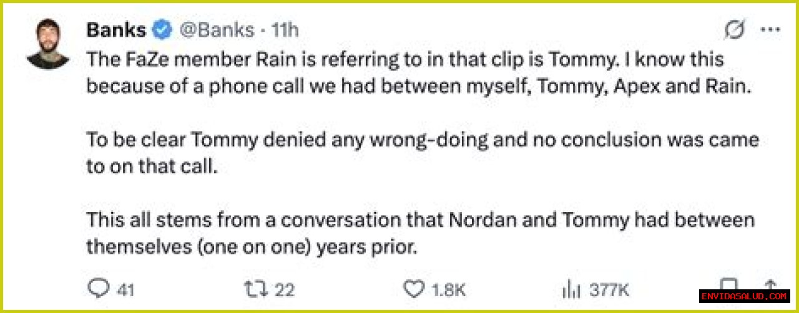This screenshot has height=313, width=799.
Task: Click the retweet arrows icon
Action: coord(256,289)
